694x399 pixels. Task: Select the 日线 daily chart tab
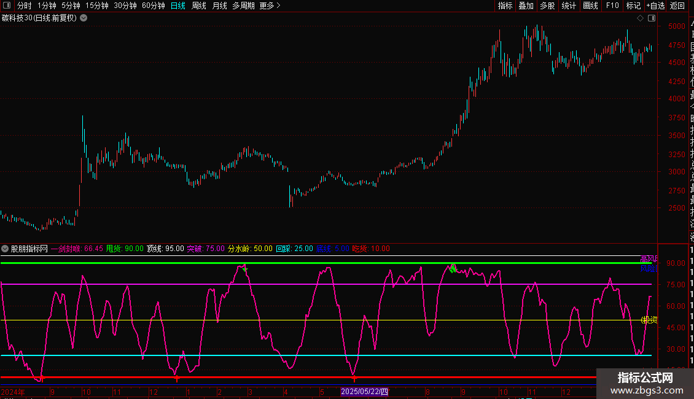pyautogui.click(x=178, y=6)
